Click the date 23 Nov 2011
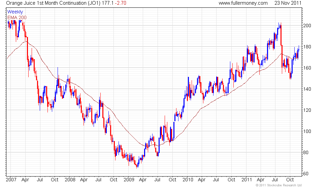 click(x=288, y=3)
